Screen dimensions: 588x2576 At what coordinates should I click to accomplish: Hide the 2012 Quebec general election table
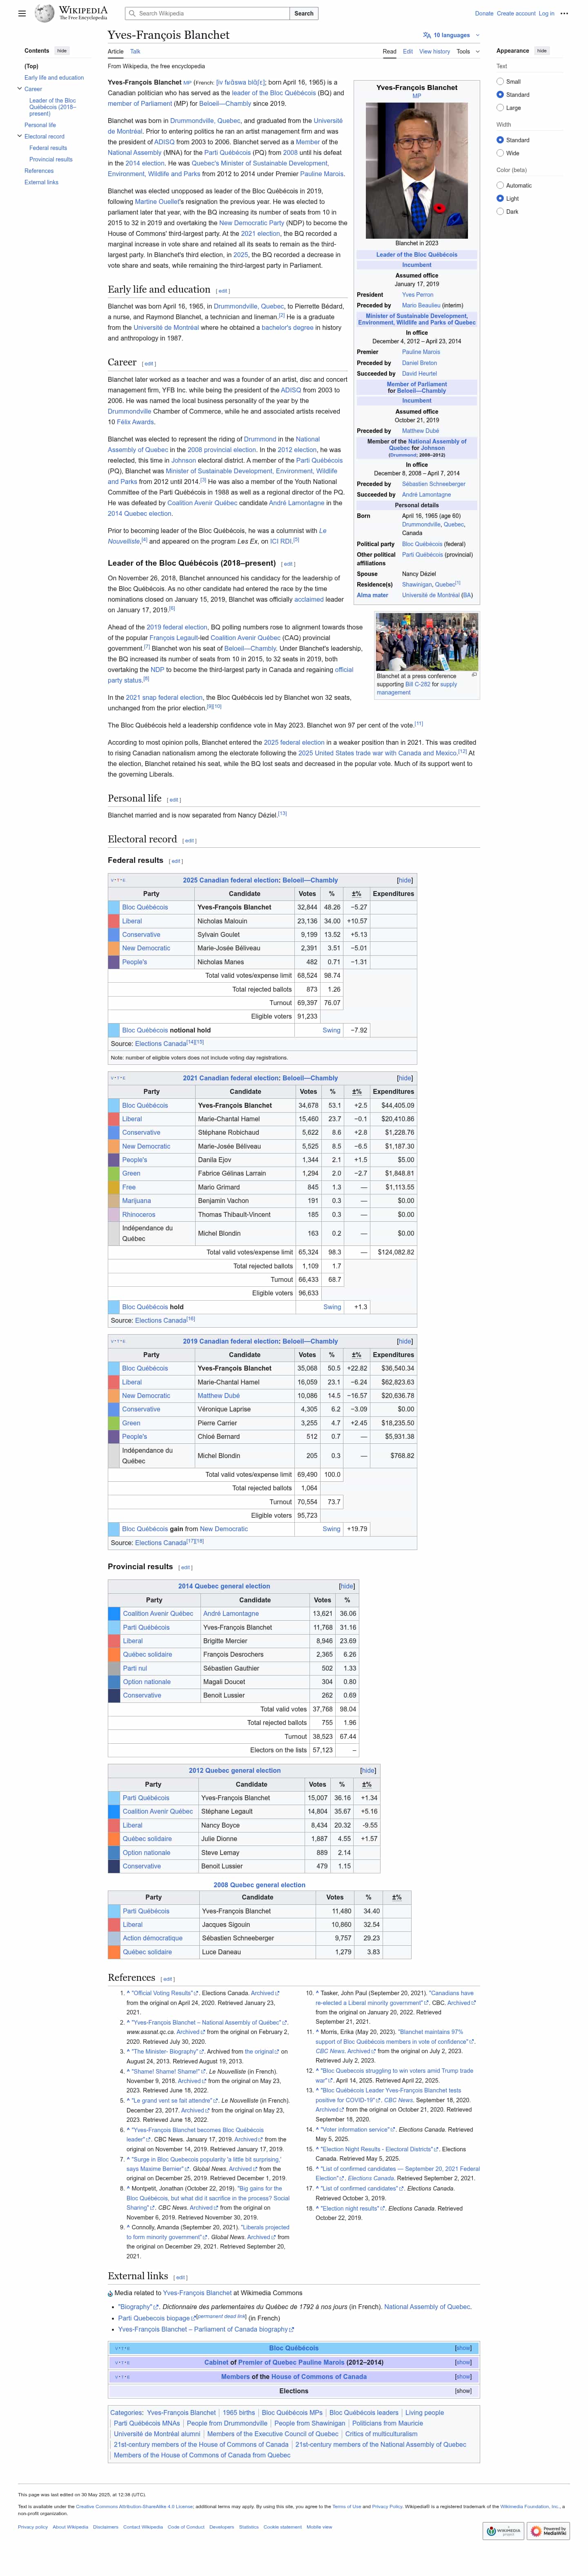[367, 1770]
